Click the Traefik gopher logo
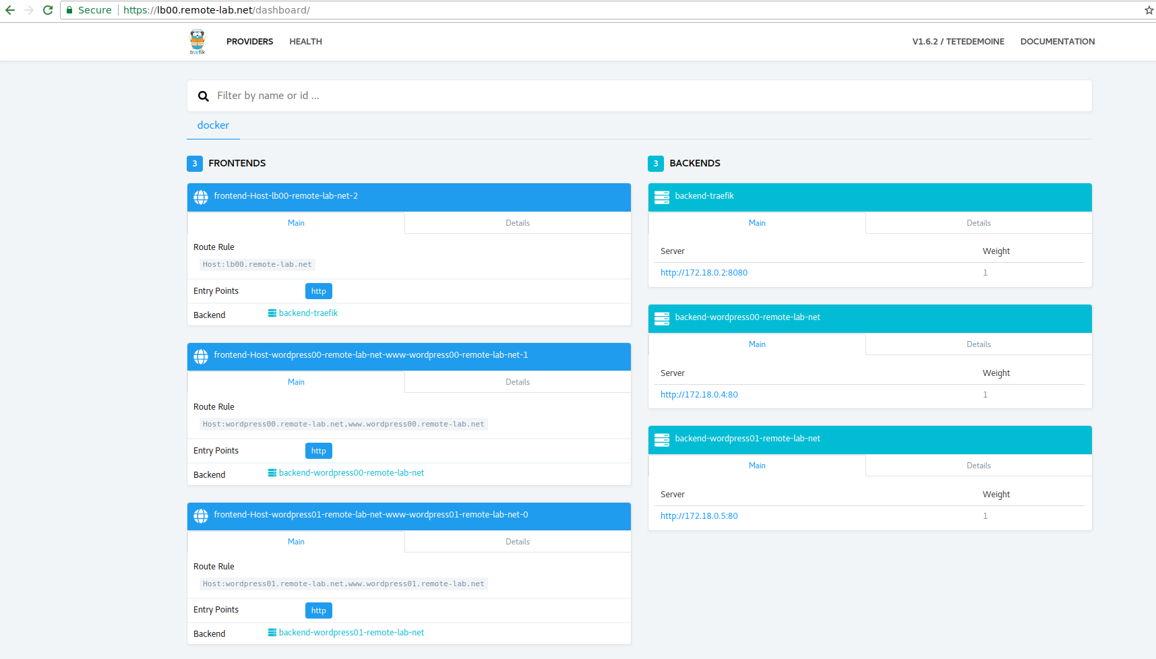 (x=197, y=42)
